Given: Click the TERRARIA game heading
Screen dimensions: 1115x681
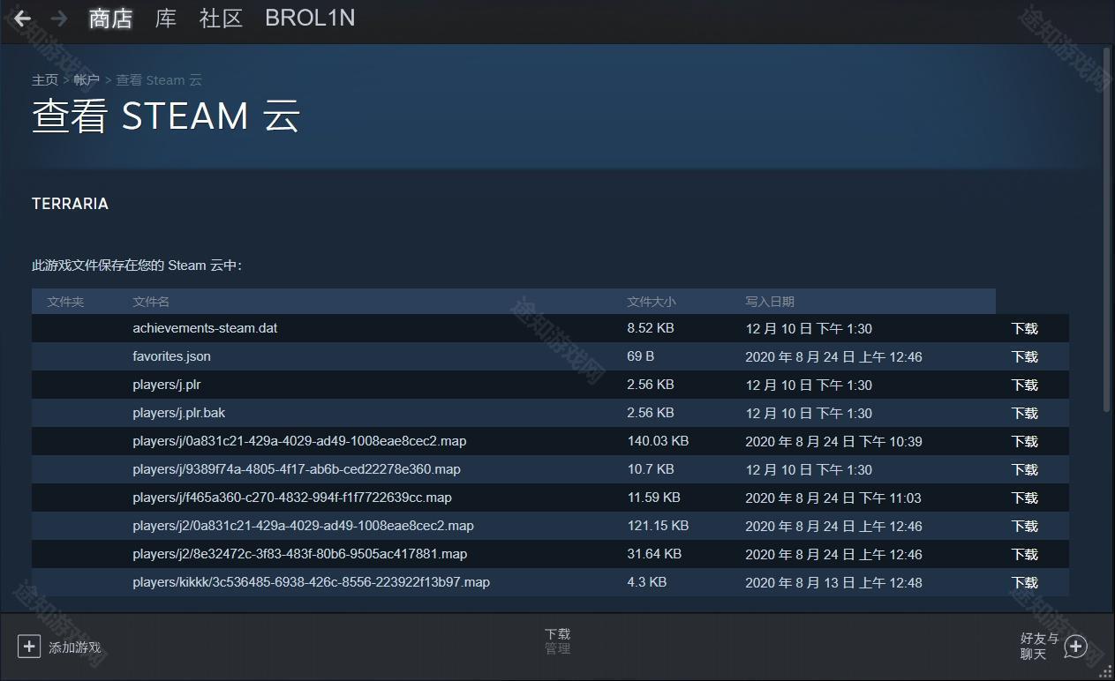Looking at the screenshot, I should click(70, 204).
